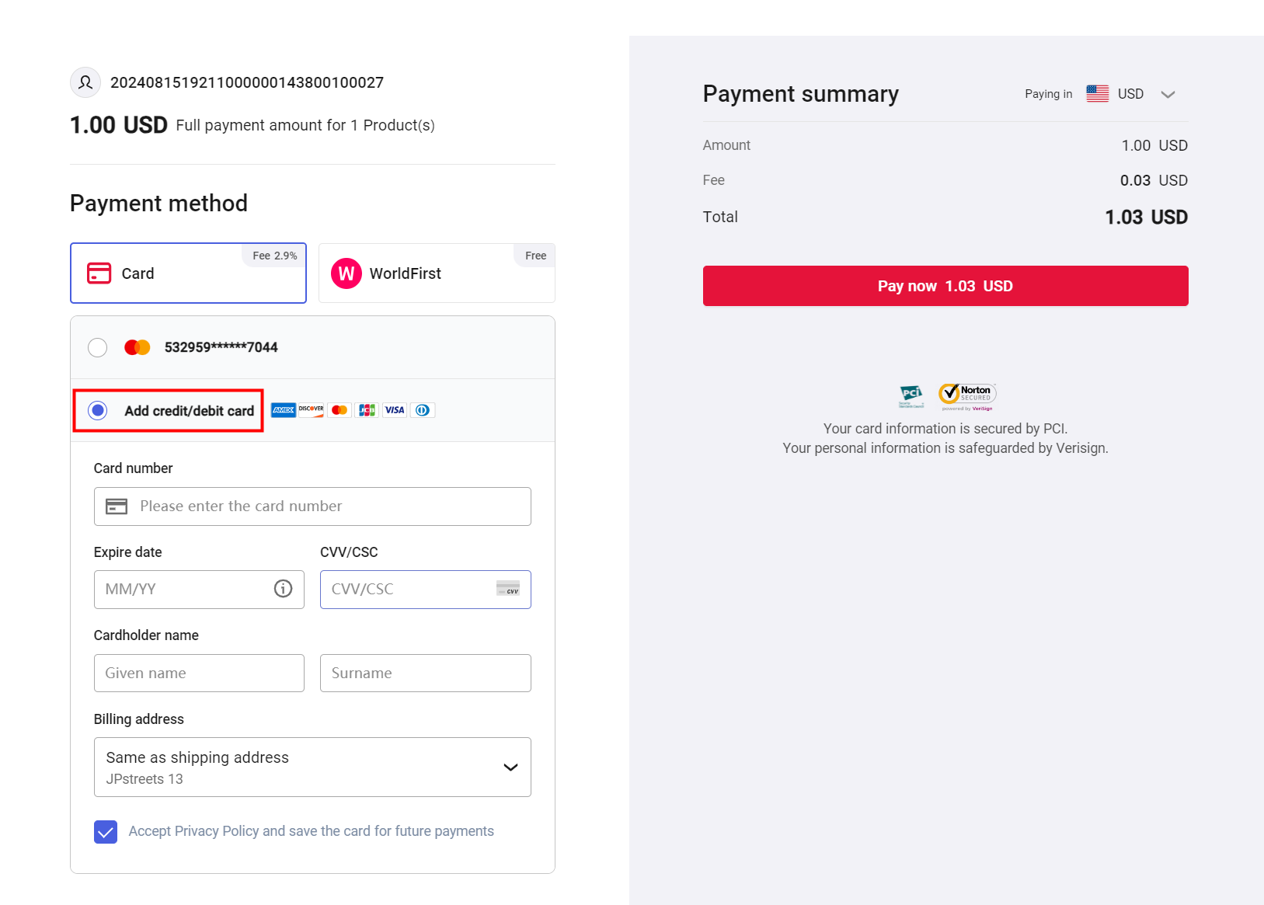
Task: Click the PCI security badge
Action: point(911,395)
